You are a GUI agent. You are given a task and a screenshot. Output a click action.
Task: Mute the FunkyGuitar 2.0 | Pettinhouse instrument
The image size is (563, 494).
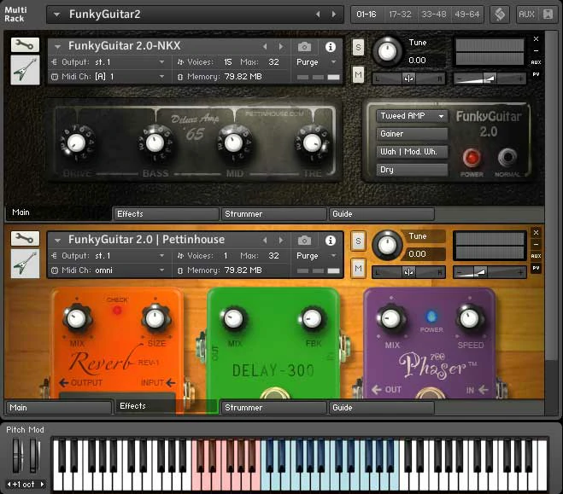(358, 269)
